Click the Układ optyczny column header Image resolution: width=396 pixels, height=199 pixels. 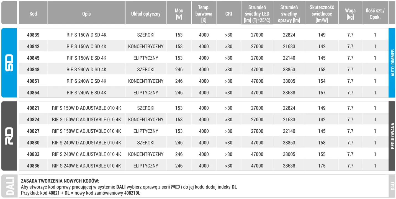146,14
